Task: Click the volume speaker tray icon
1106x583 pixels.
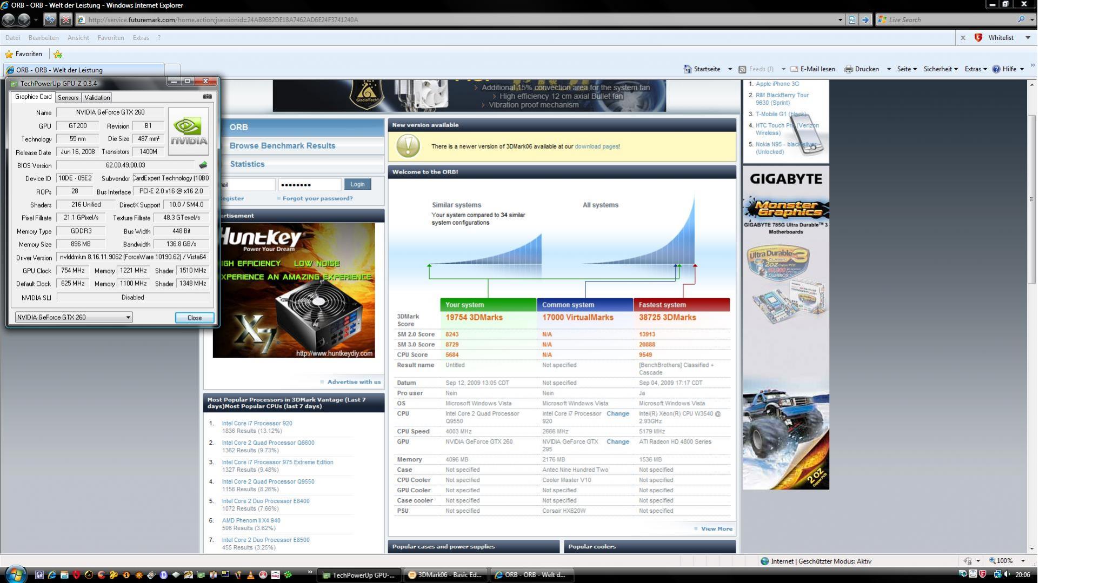Action: pyautogui.click(x=1007, y=574)
